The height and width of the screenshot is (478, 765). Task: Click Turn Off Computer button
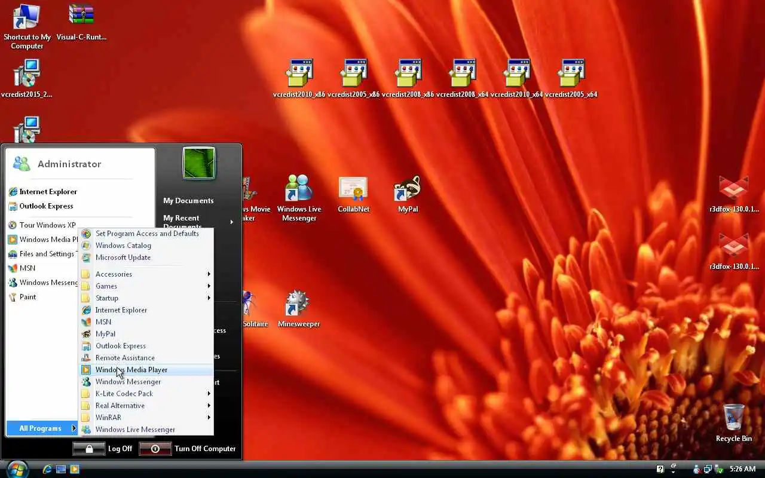(x=188, y=448)
